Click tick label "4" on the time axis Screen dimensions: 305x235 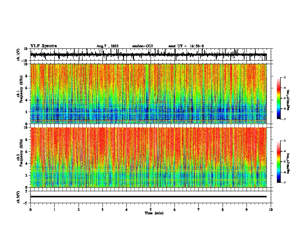(127, 210)
